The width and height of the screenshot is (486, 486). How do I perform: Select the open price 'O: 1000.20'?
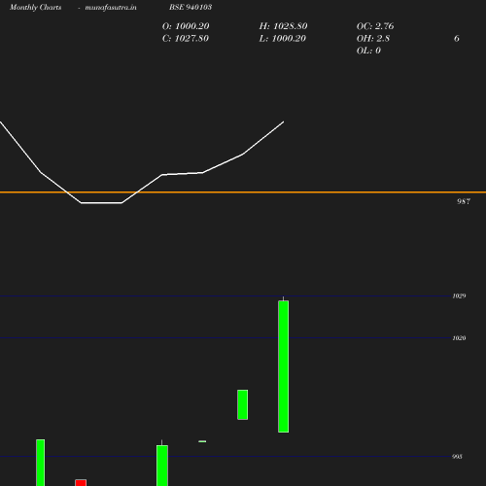[x=186, y=26]
